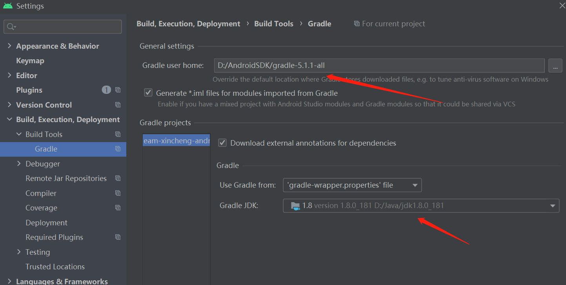Close the Settings dialog
The image size is (566, 285).
(x=562, y=5)
